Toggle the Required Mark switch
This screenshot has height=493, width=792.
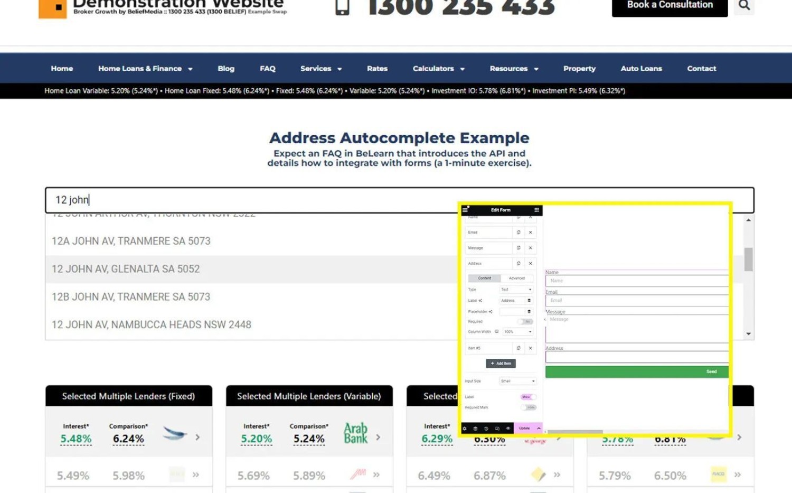(x=529, y=407)
